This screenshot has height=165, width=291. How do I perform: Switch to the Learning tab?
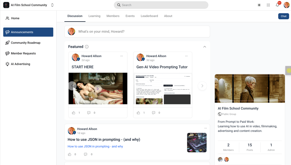click(x=94, y=16)
